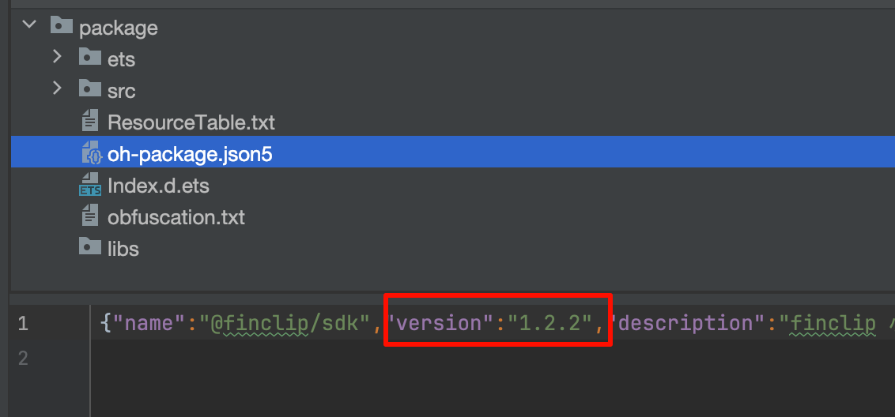Image resolution: width=895 pixels, height=417 pixels.
Task: Select the oh-package.json5 file name
Action: [190, 154]
